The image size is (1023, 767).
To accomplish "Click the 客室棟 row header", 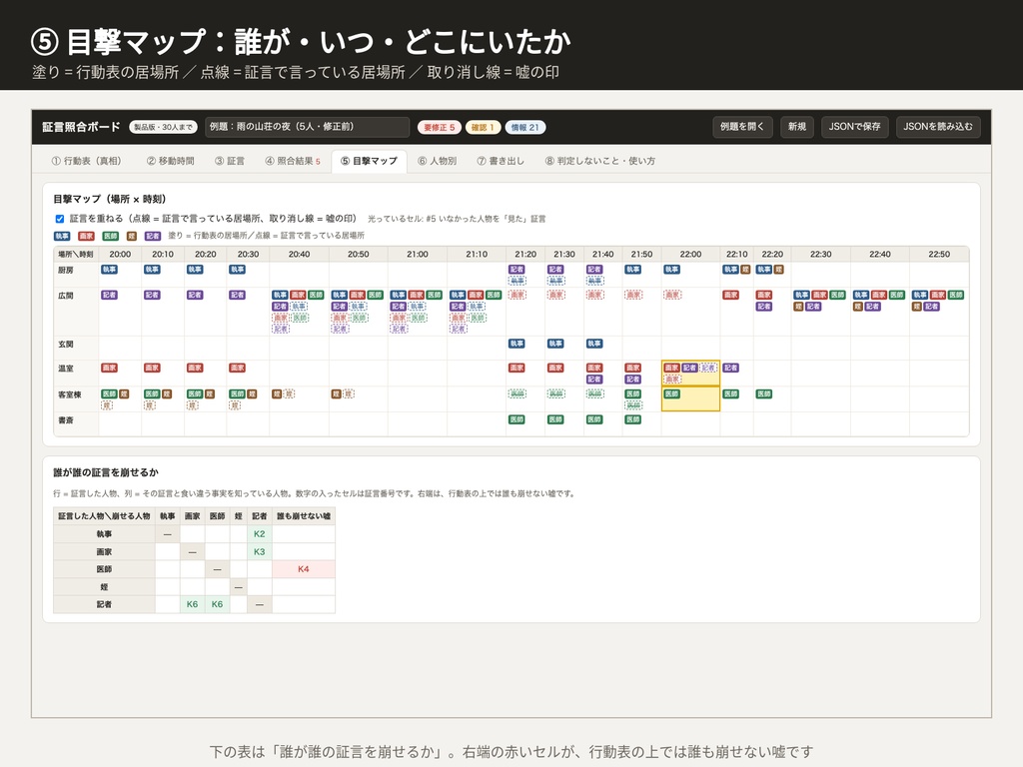I will 76,398.
